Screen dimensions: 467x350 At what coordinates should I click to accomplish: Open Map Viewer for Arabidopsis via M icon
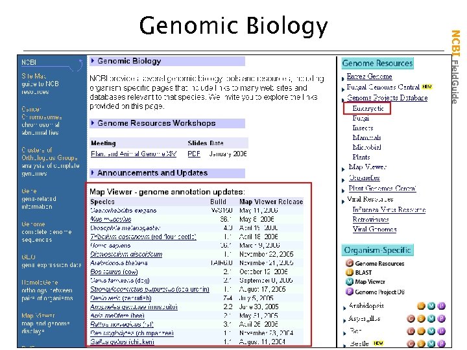coord(431,306)
